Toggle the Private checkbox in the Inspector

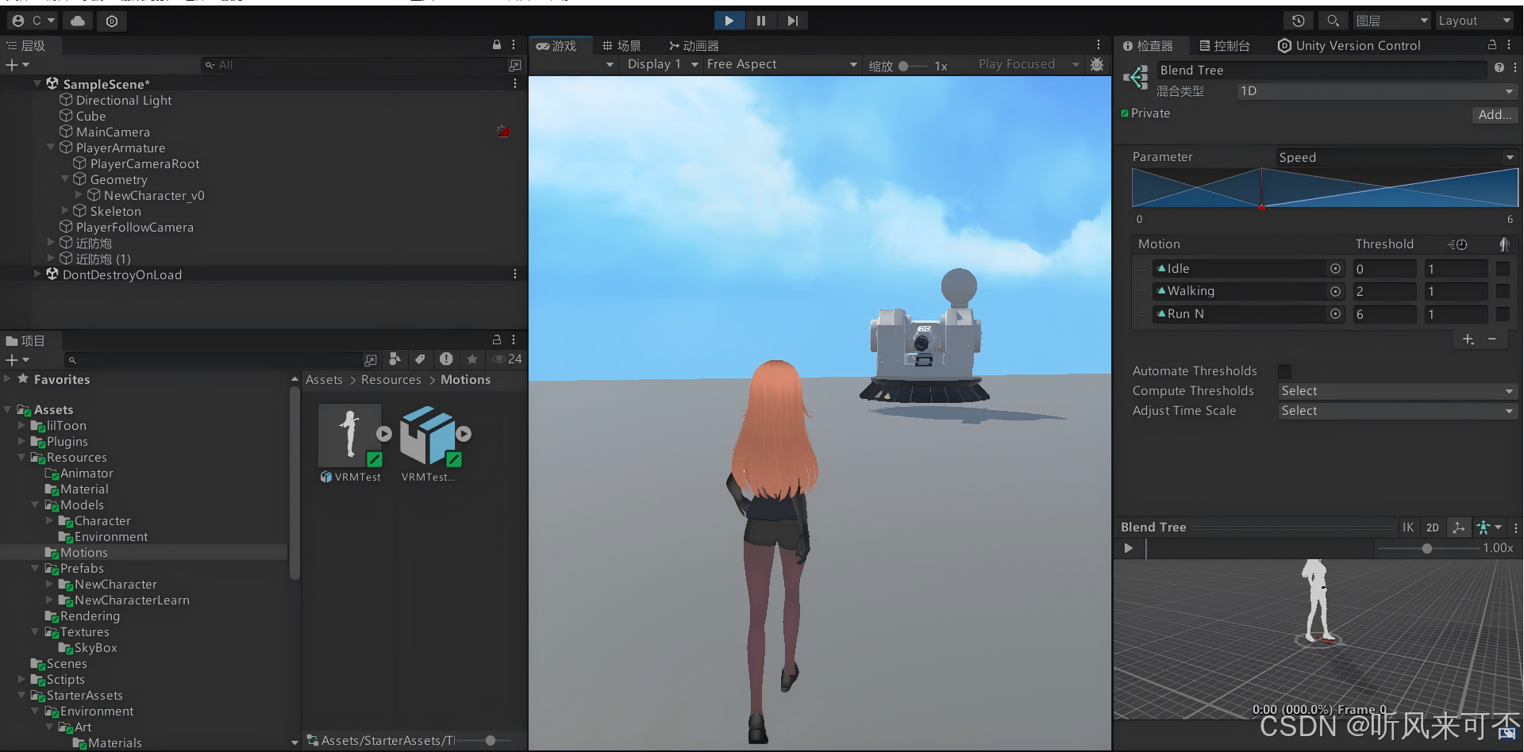point(1125,113)
